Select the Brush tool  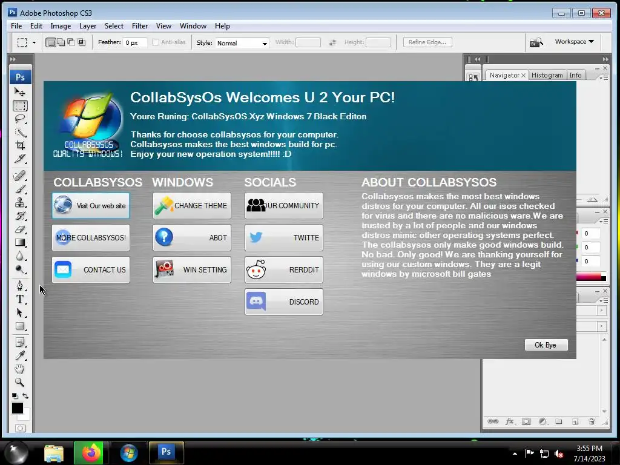pyautogui.click(x=20, y=189)
